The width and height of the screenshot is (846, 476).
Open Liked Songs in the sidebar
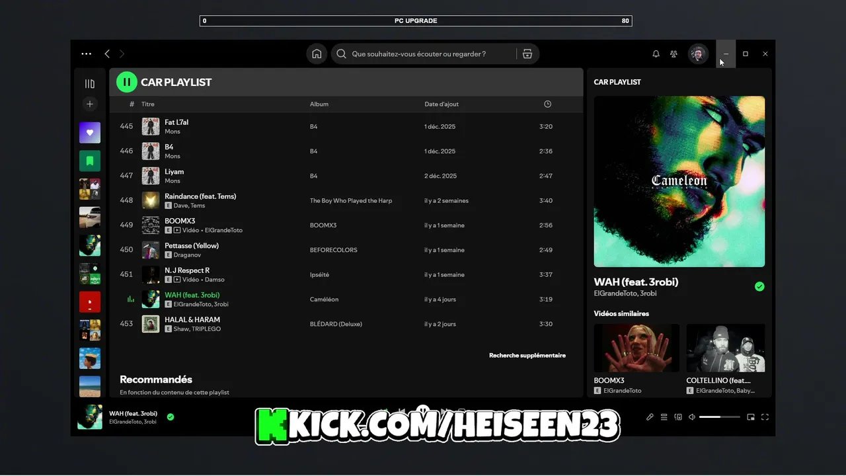[90, 132]
